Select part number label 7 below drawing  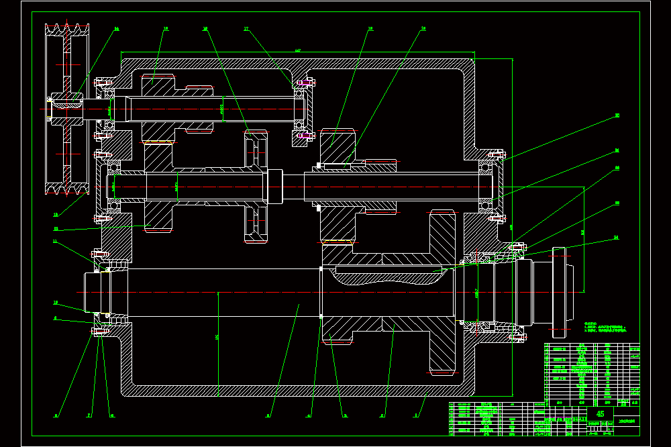coord(89,415)
